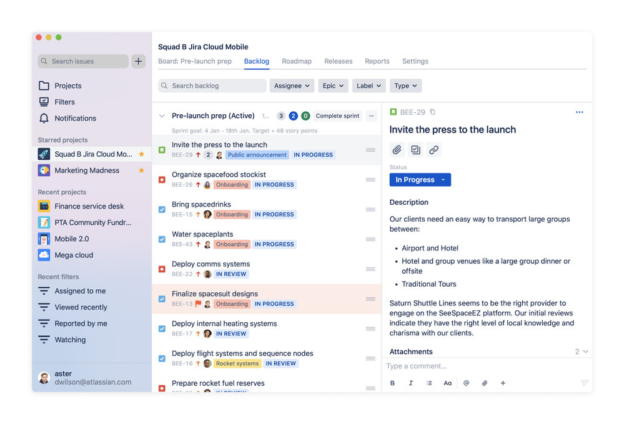Click the Search backlog field
624x424 pixels.
[x=212, y=86]
